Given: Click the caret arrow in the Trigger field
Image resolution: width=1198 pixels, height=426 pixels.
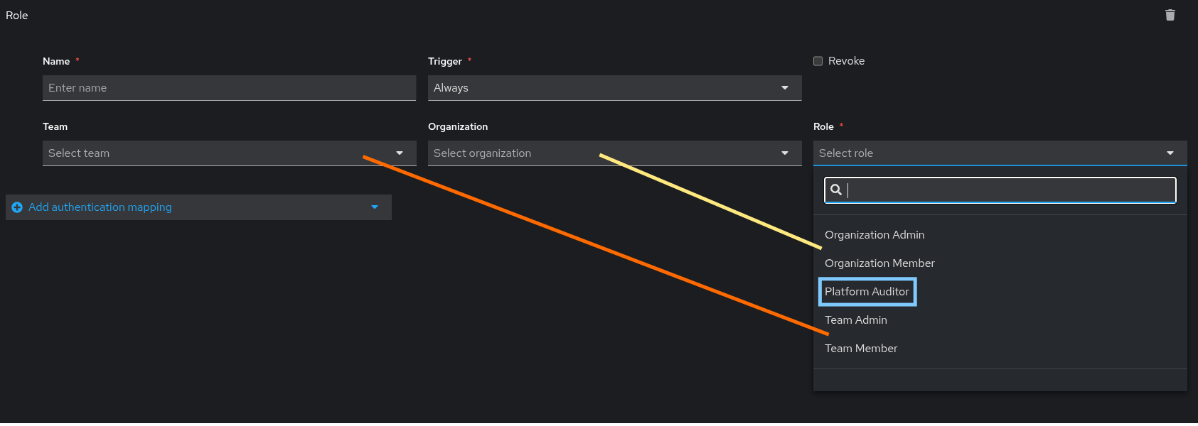Looking at the screenshot, I should (x=785, y=88).
